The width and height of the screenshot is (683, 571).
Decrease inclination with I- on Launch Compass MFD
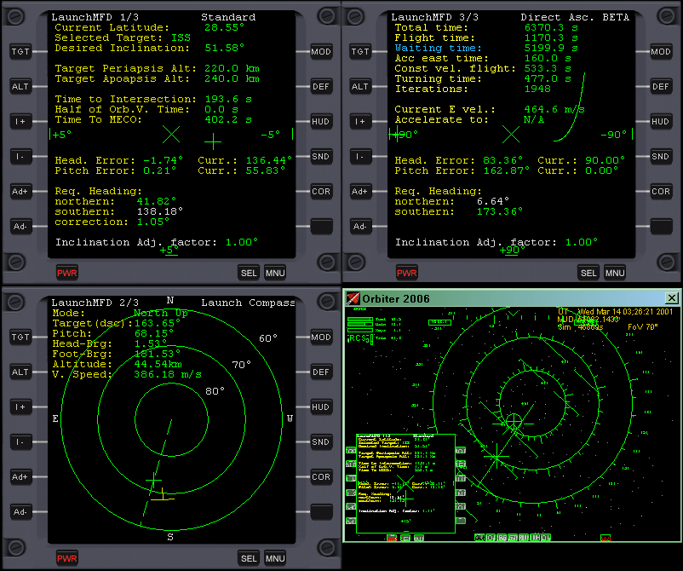pyautogui.click(x=20, y=442)
